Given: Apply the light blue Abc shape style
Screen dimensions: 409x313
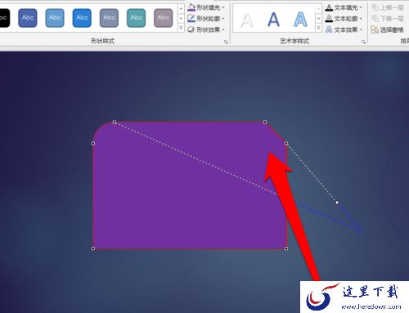Looking at the screenshot, I should (55, 18).
